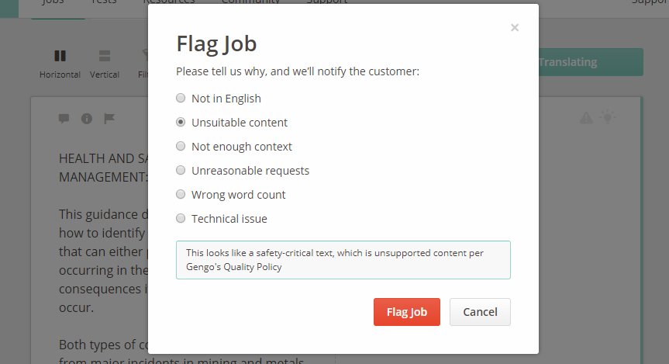Click inside the flag reason text box
Image resolution: width=669 pixels, height=364 pixels.
coord(343,260)
